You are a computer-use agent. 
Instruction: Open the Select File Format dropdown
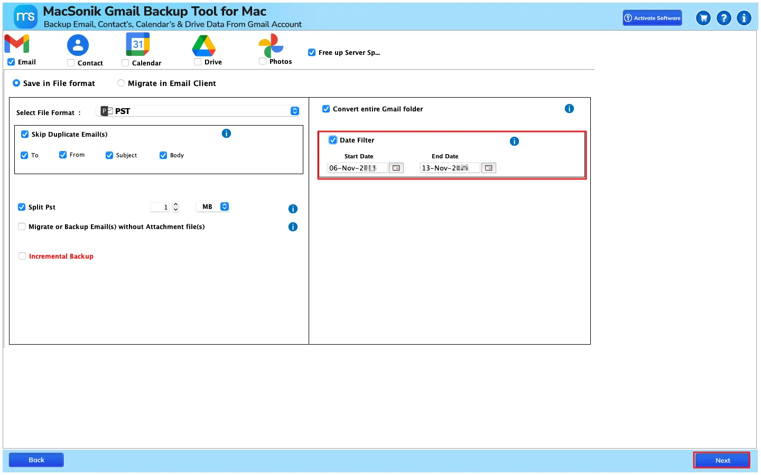pos(198,111)
